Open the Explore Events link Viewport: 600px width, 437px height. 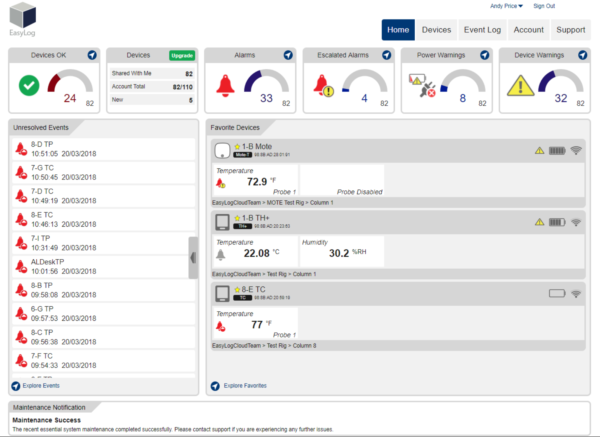[41, 386]
